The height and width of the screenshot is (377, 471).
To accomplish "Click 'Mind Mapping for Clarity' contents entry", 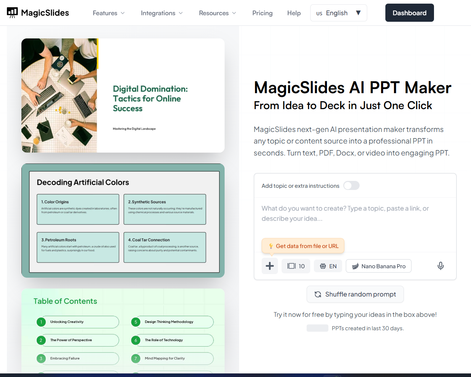I will [172, 359].
